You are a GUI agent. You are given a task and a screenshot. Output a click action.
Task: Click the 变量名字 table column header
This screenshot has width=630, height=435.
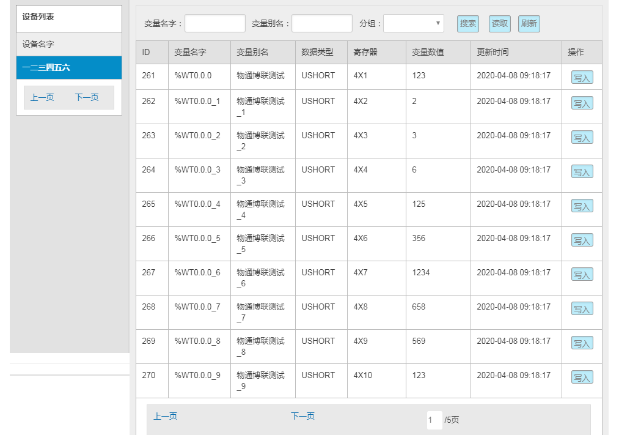(199, 53)
